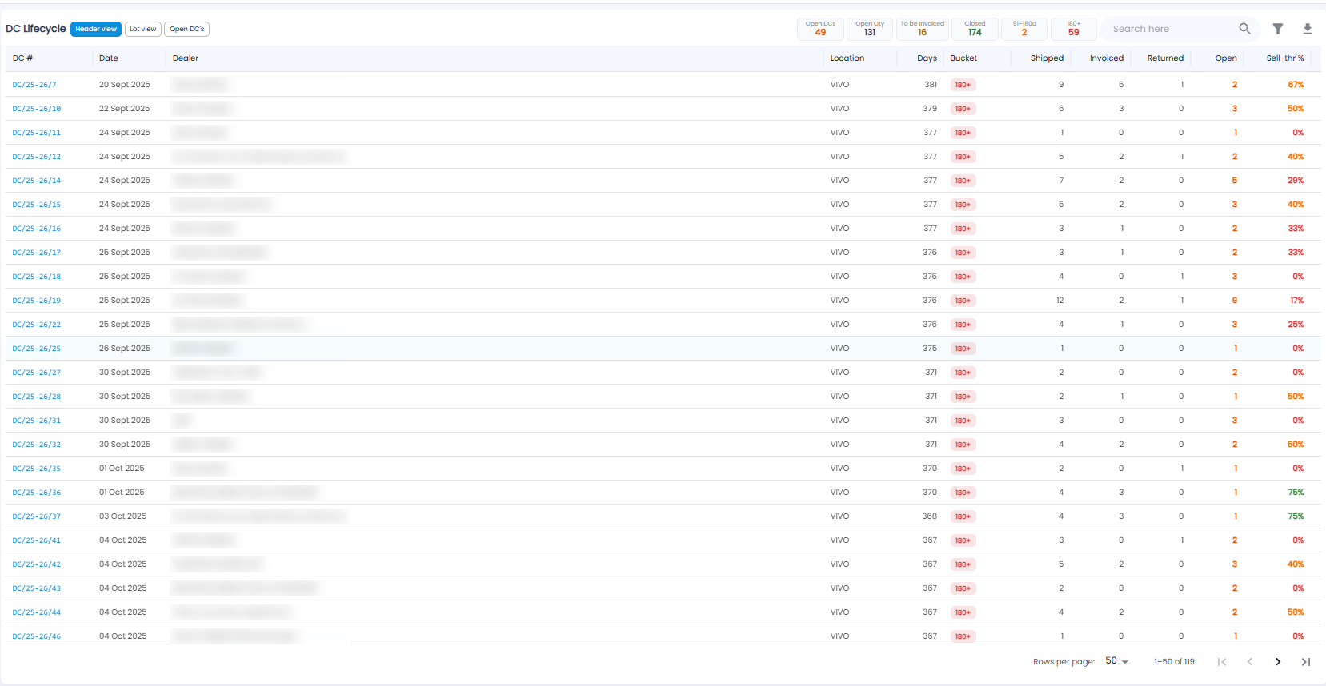Open DC/25-26/10 link
The width and height of the screenshot is (1326, 686).
click(x=37, y=109)
